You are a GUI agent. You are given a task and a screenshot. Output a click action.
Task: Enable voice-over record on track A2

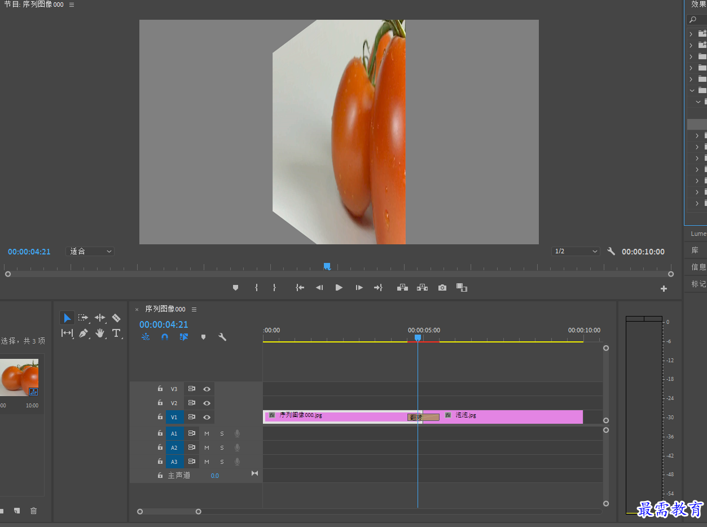[237, 447]
